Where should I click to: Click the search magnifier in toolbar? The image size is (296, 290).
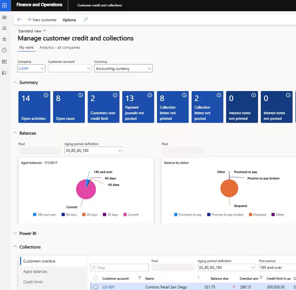85,20
